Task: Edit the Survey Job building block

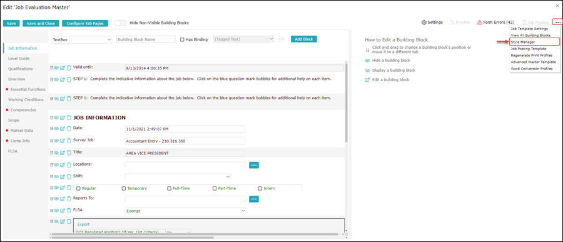Action: pyautogui.click(x=63, y=141)
